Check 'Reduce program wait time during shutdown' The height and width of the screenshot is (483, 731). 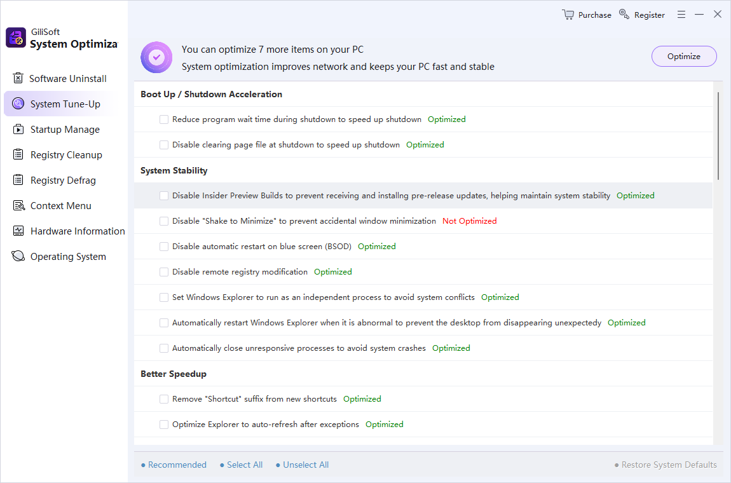pos(164,119)
